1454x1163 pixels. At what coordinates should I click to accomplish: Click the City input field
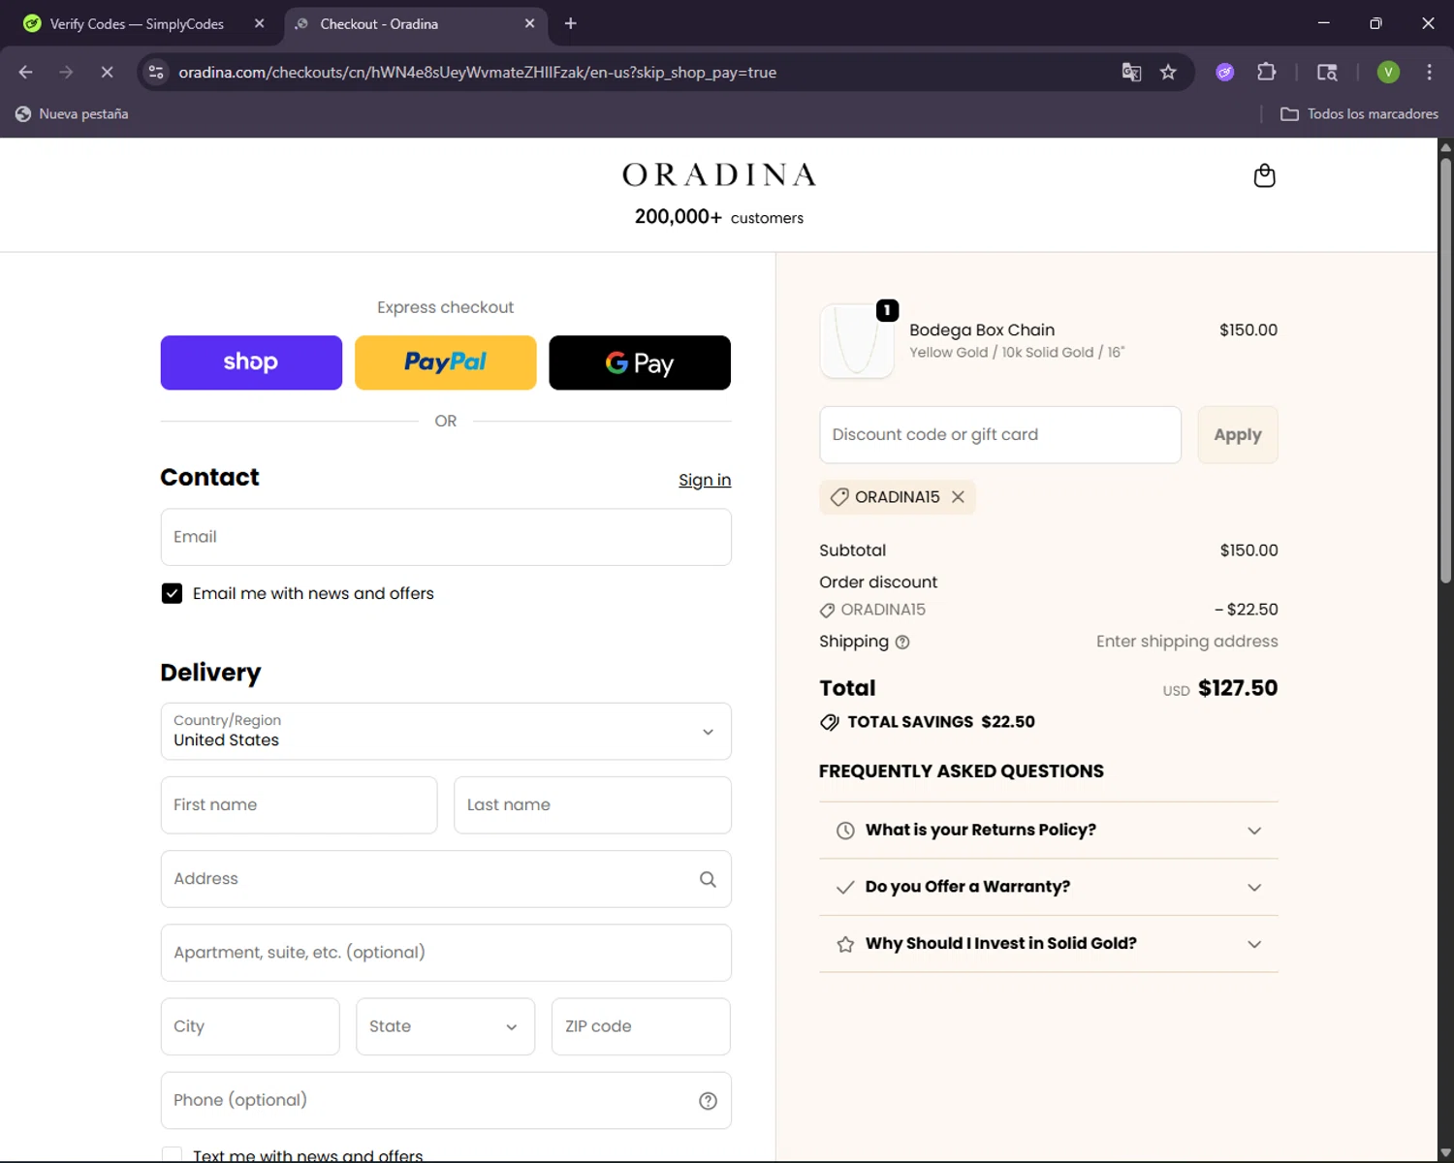tap(250, 1027)
